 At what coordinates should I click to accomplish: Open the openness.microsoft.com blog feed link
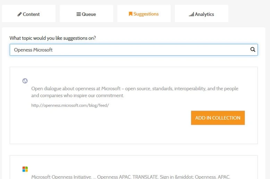[70, 105]
